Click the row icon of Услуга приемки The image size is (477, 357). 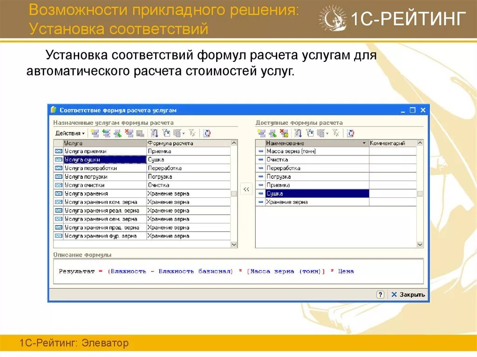(58, 151)
